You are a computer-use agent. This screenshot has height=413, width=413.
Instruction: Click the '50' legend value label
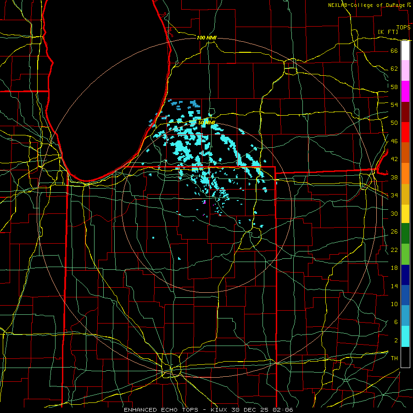(x=394, y=123)
